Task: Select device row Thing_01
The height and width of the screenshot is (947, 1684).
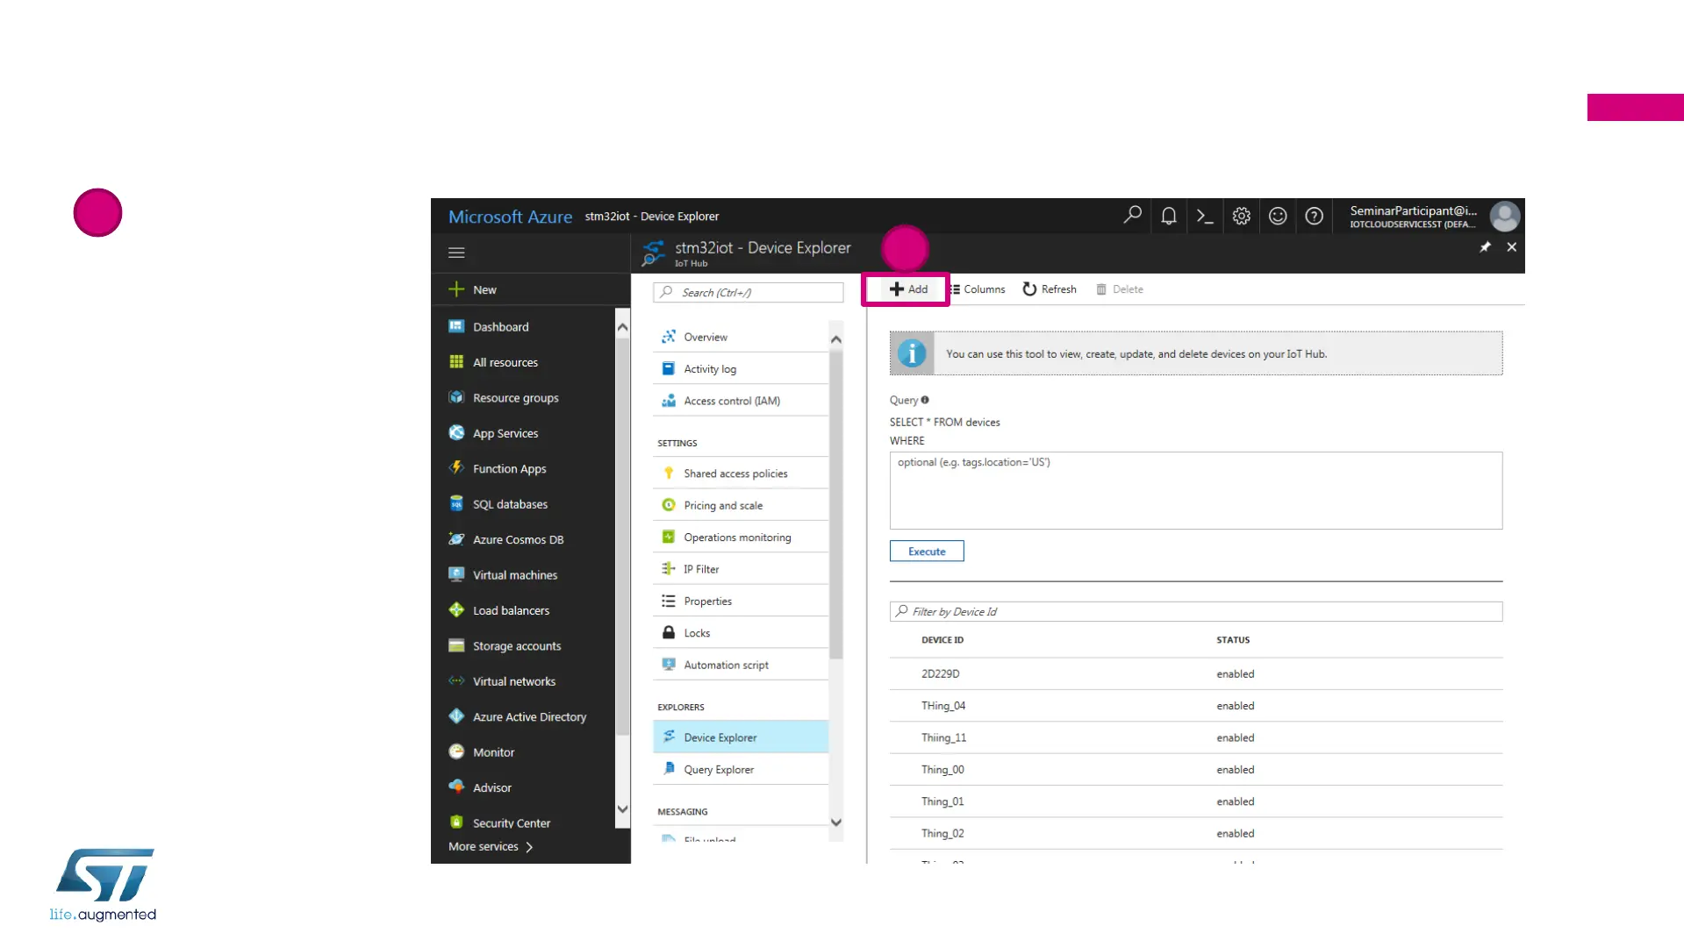Action: 1195,801
